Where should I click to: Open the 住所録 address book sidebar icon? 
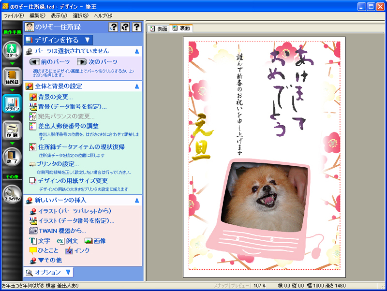point(12,77)
